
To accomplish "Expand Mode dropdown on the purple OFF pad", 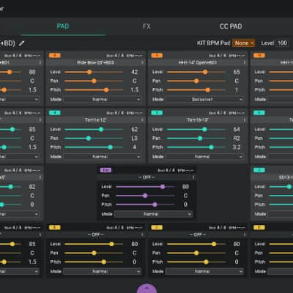I will click(x=153, y=214).
